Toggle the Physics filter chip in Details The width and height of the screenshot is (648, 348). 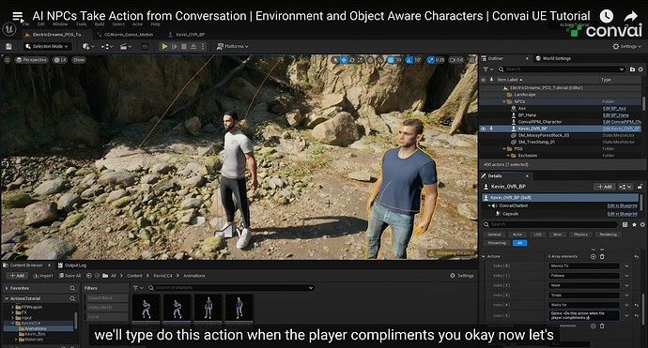(x=580, y=235)
